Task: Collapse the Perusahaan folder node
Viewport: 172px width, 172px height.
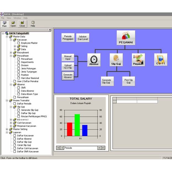Action: (x=11, y=56)
